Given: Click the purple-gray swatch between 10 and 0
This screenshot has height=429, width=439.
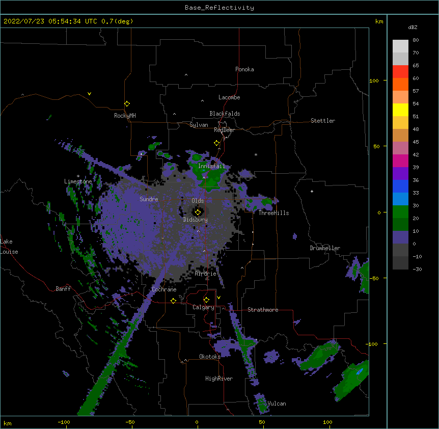Looking at the screenshot, I should click(400, 237).
